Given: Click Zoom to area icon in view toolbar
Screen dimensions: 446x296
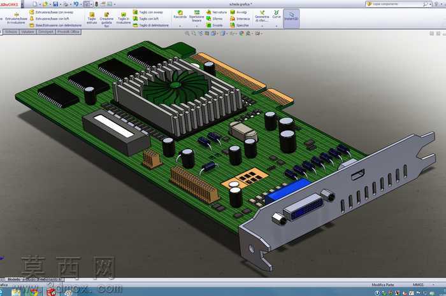Looking at the screenshot, I should click(194, 34).
